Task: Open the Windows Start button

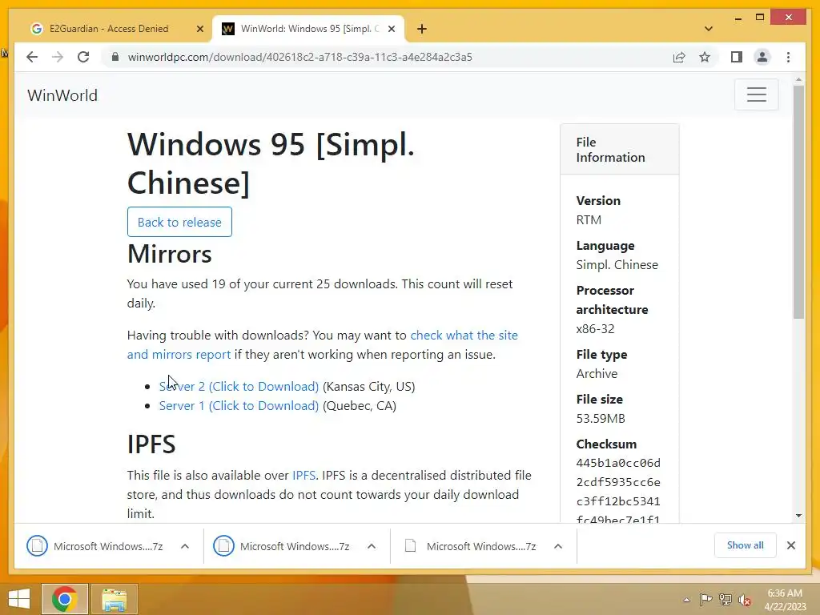Action: [19, 599]
